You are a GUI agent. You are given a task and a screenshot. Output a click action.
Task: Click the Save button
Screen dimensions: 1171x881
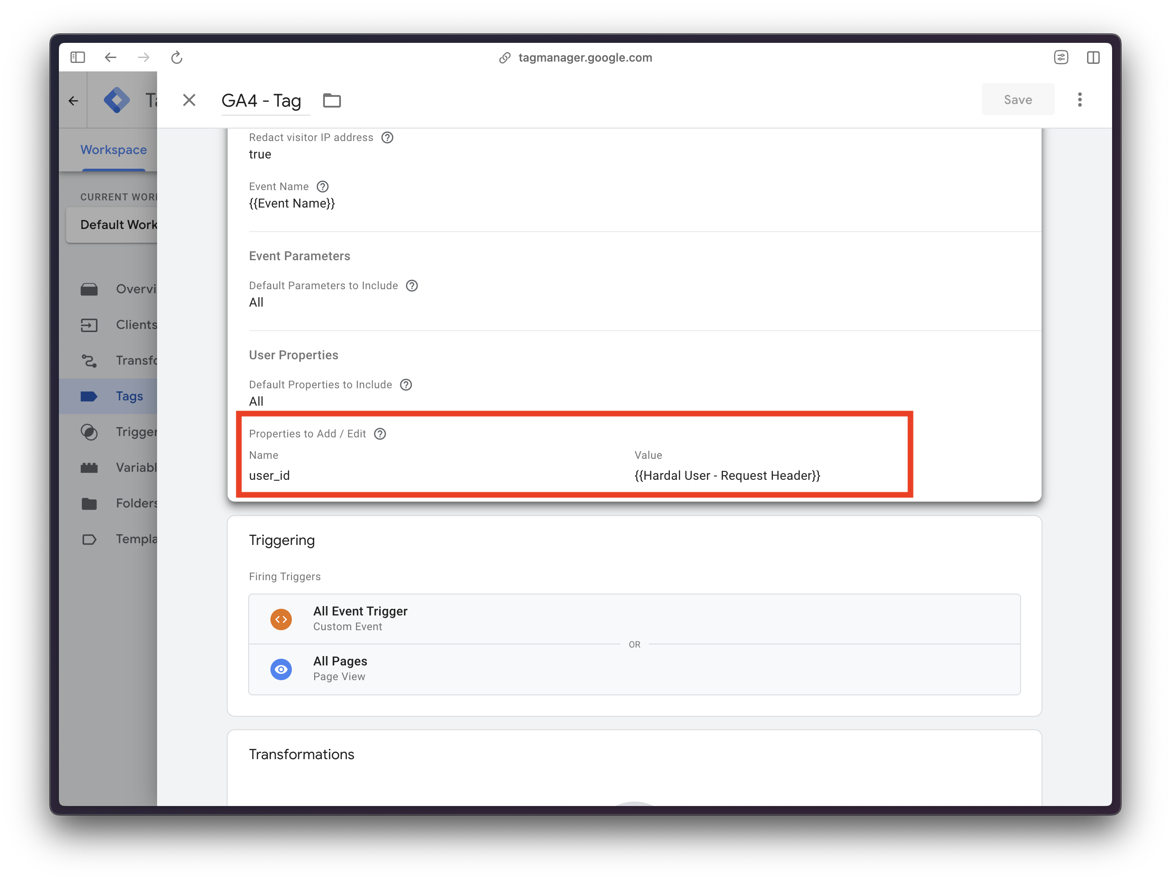[1017, 100]
